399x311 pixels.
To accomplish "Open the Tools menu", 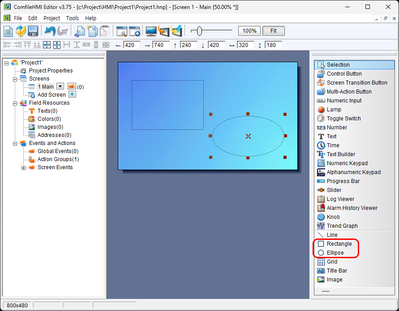I will click(73, 18).
